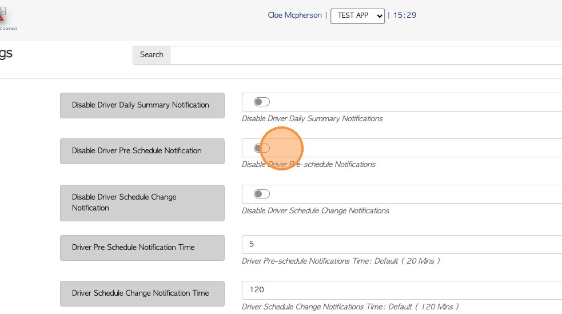Open the Cloe Mcpherson user link
The width and height of the screenshot is (562, 314).
(294, 15)
